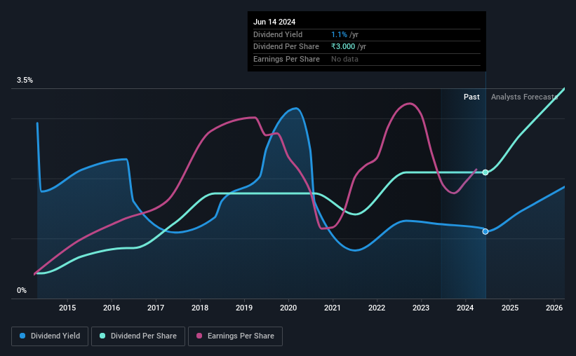576x356 pixels.
Task: Click the 2016 x-axis label
Action: click(x=112, y=308)
